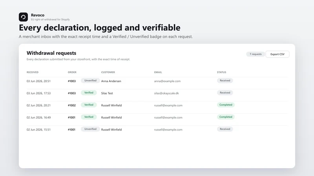Select the 02 Jun 2026, 16:49 received time

[x=38, y=118]
